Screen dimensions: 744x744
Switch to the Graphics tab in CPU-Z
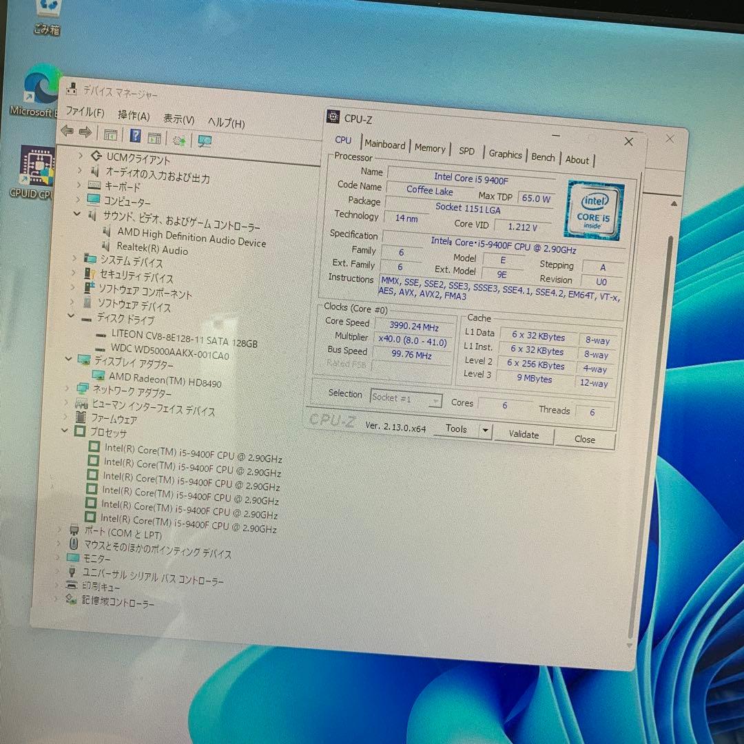point(506,154)
